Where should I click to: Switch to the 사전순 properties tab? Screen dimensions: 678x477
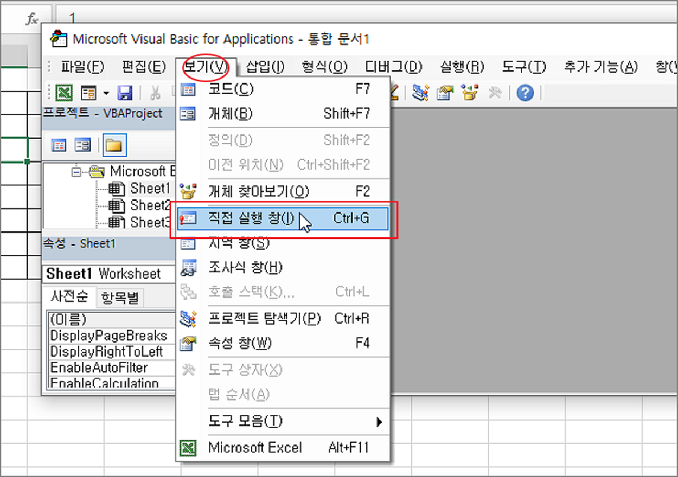tap(69, 296)
